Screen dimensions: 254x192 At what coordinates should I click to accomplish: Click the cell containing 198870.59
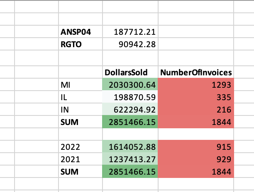pyautogui.click(x=130, y=97)
